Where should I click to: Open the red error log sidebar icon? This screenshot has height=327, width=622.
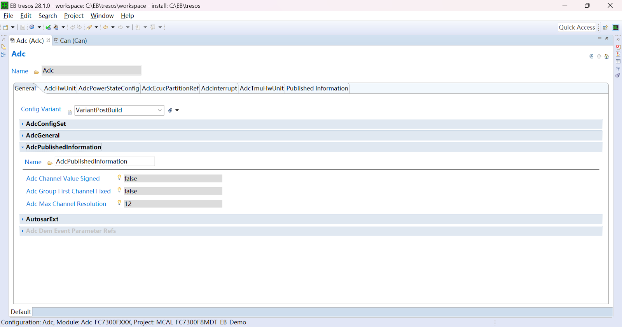pyautogui.click(x=618, y=47)
